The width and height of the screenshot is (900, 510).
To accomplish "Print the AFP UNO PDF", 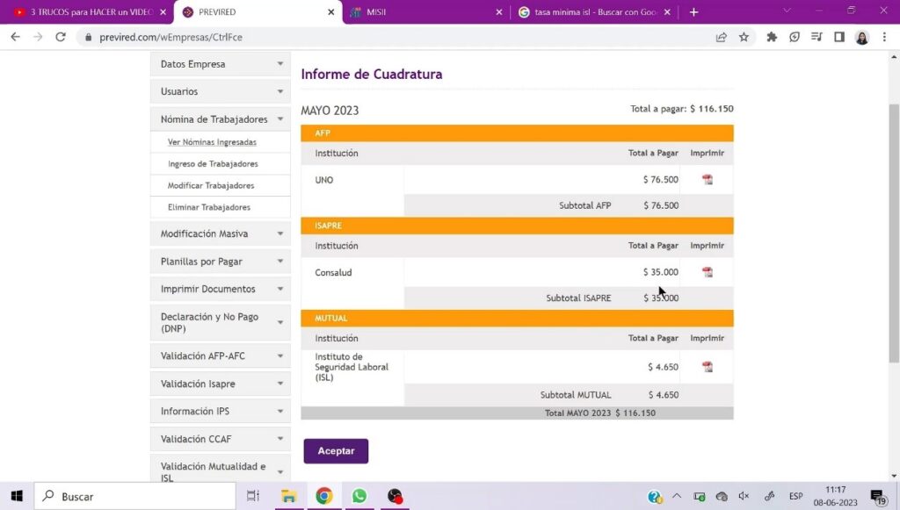I will [x=708, y=179].
